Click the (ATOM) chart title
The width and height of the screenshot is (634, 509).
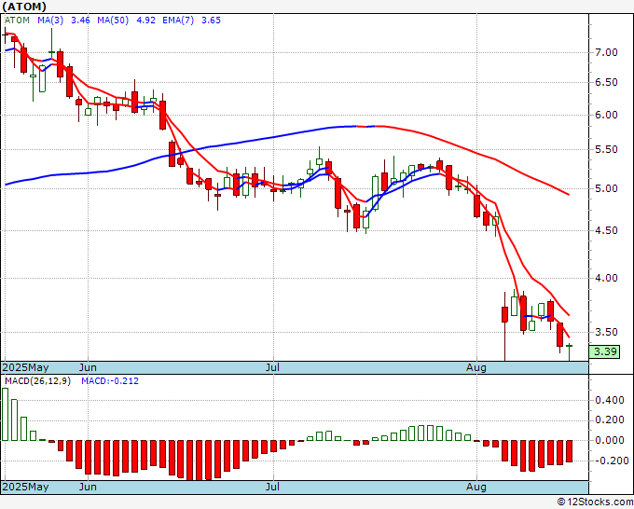pyautogui.click(x=24, y=7)
